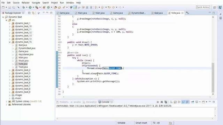Toggle Mark Occurrences highlighted toolbar button
Viewport: 223px width, 125px height.
click(x=75, y=7)
